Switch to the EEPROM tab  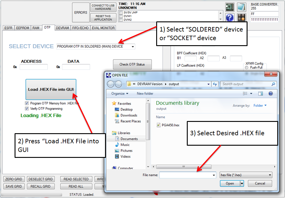coord(23,28)
